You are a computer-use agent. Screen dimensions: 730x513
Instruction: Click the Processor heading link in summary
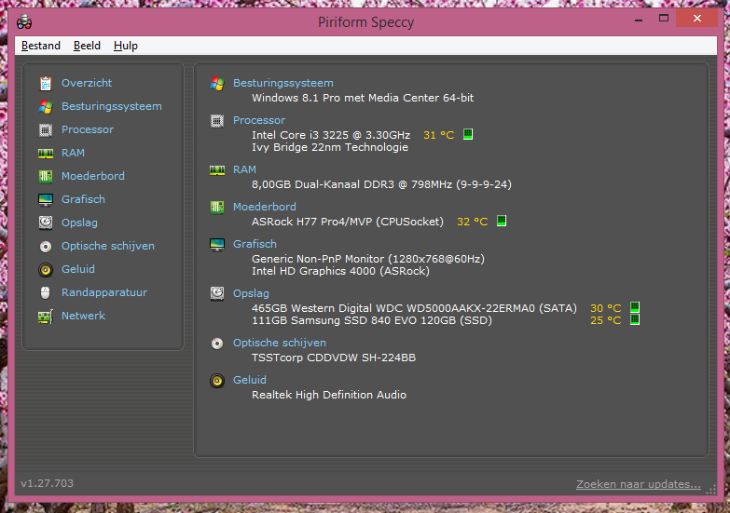[x=259, y=120]
